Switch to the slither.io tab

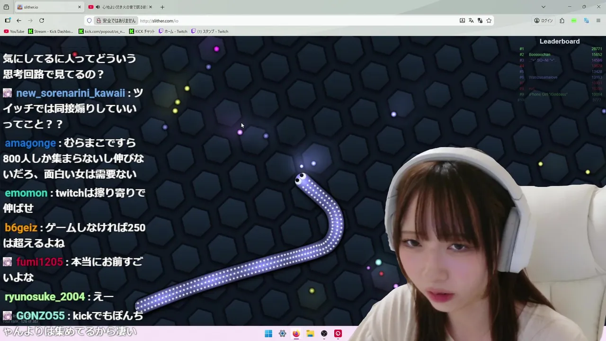coord(48,7)
